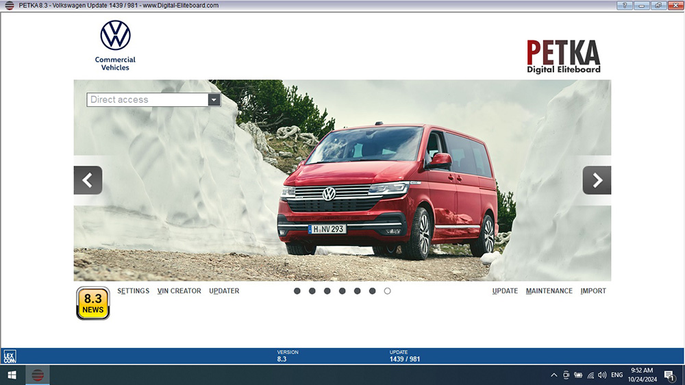This screenshot has width=685, height=385.
Task: Open the Windows notification center
Action: point(669,375)
